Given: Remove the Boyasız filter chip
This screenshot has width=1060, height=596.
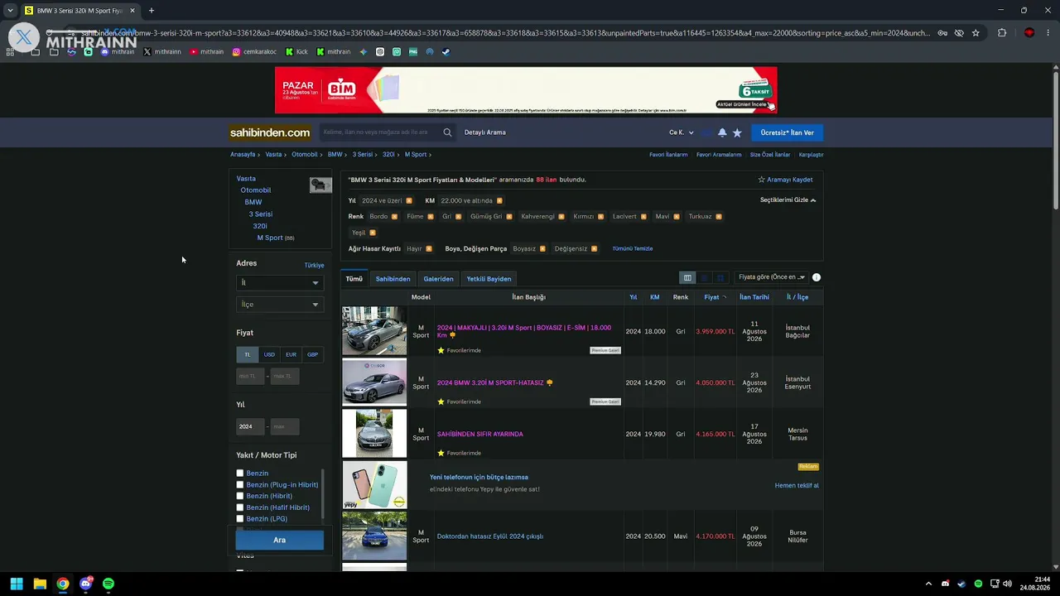Looking at the screenshot, I should click(x=542, y=249).
